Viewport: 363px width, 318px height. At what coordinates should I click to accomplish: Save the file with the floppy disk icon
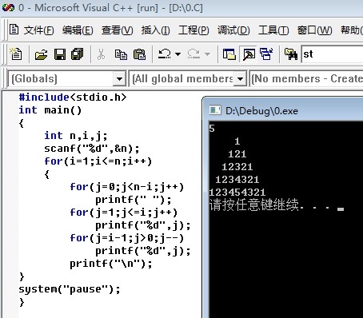point(60,54)
